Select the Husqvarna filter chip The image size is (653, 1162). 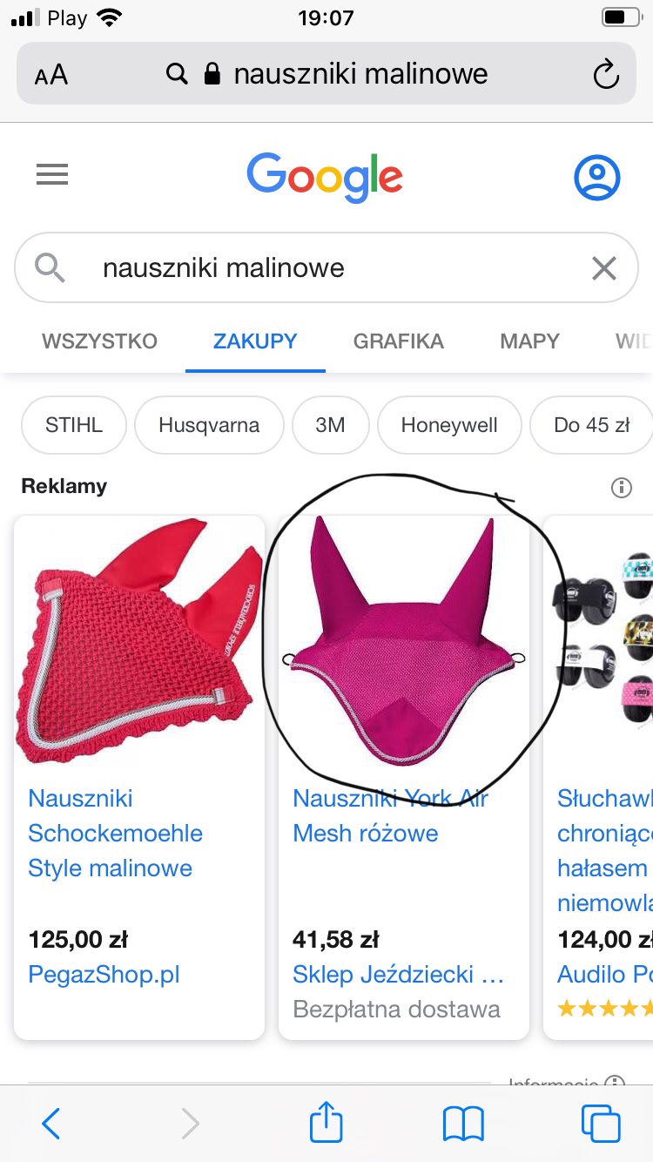click(x=209, y=425)
